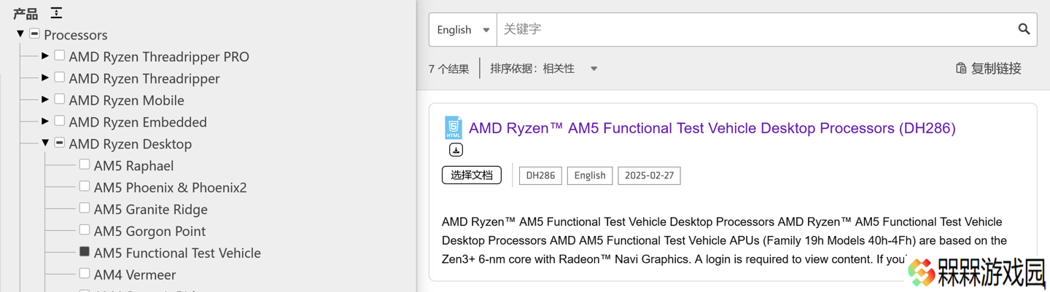Check AMD Ryzen Threadripper PRO checkbox

point(59,55)
